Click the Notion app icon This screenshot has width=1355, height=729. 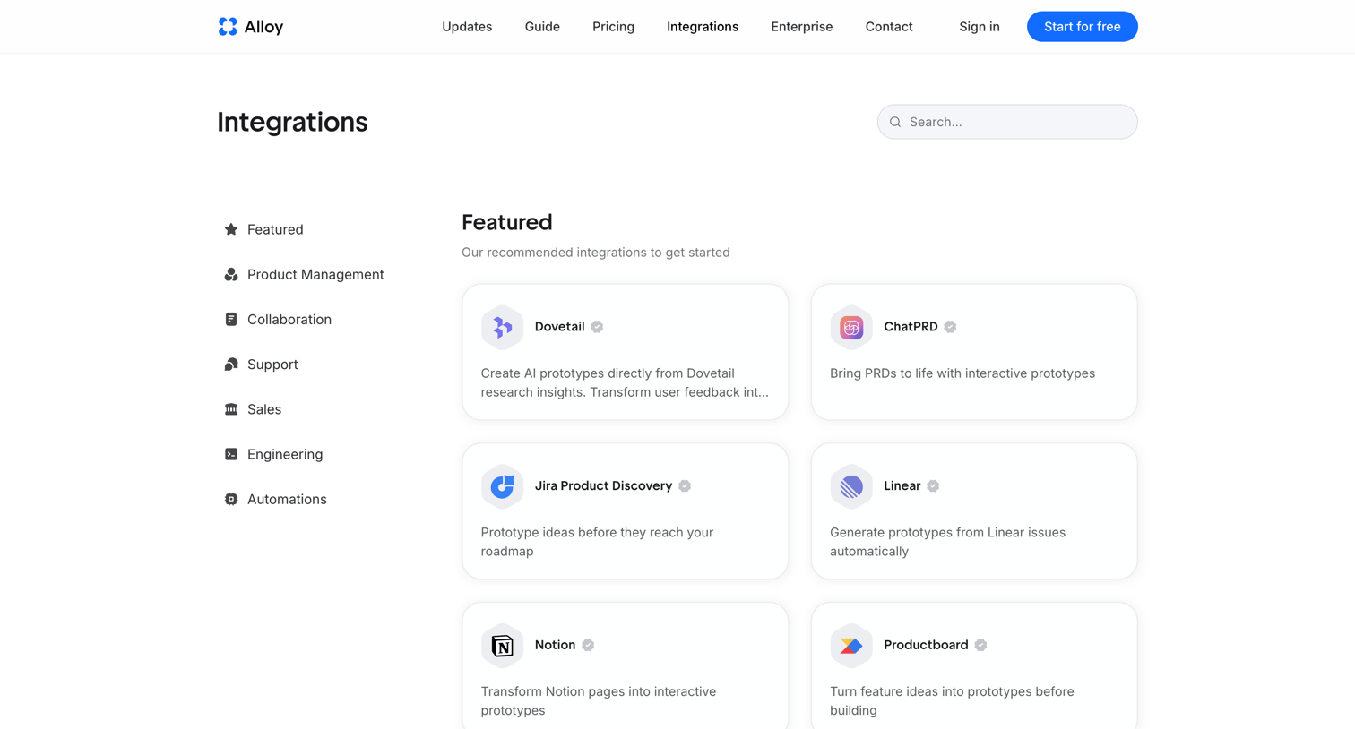pyautogui.click(x=502, y=646)
